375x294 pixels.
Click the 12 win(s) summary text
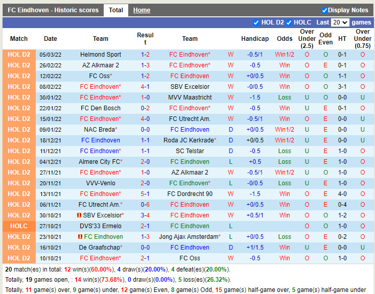click(x=88, y=269)
